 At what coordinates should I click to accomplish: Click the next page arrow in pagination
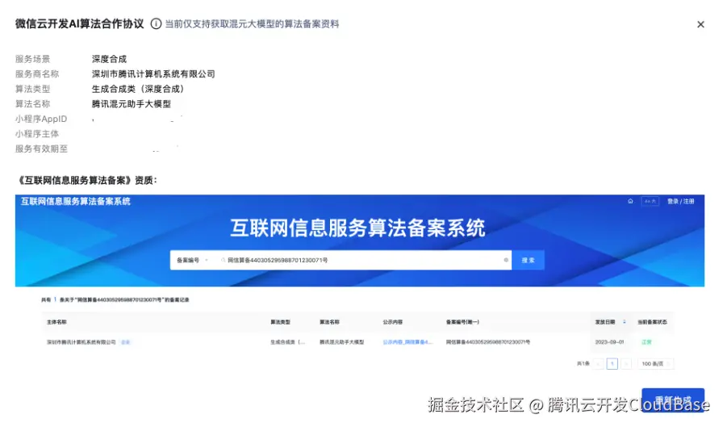(626, 364)
